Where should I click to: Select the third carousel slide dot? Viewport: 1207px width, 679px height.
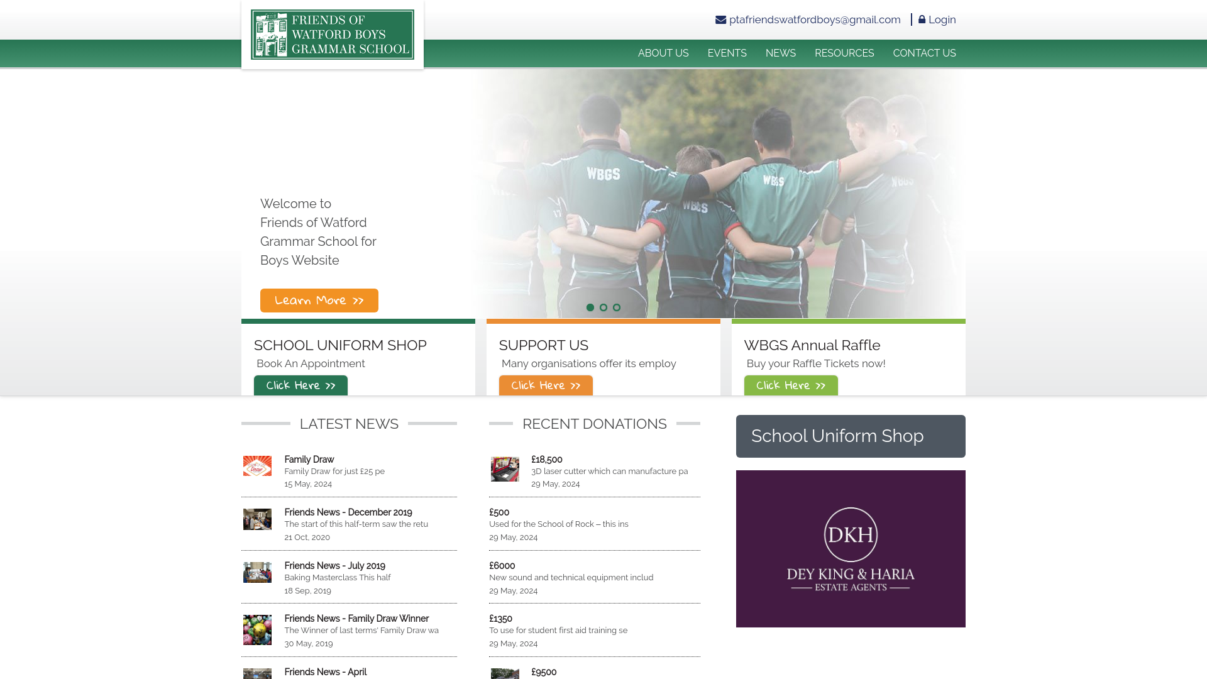pos(617,307)
